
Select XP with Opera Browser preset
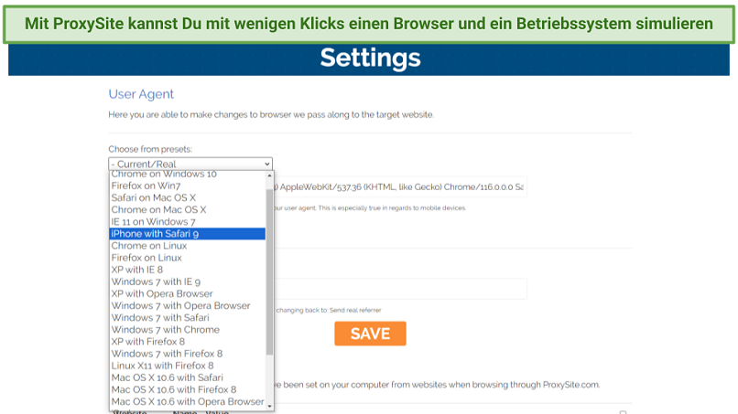[x=162, y=293]
